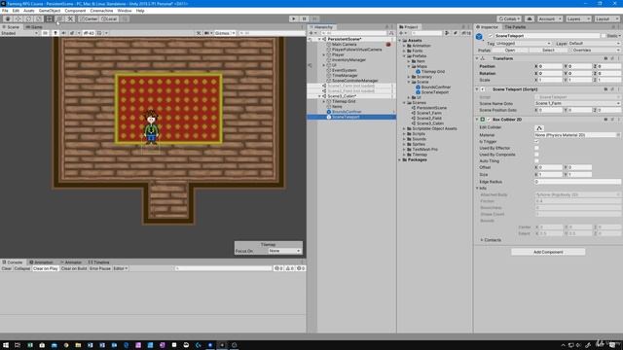Screen dimensions: 623x350
Task: Open the prefab Overrides dropdown
Action: (x=595, y=51)
